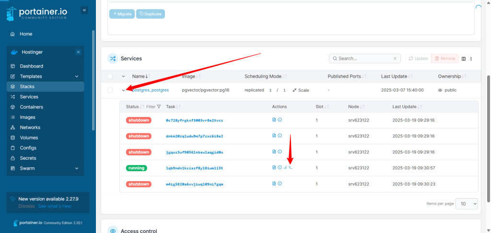View stats of the running task
Viewport: 491px width, 233px height.
(285, 168)
